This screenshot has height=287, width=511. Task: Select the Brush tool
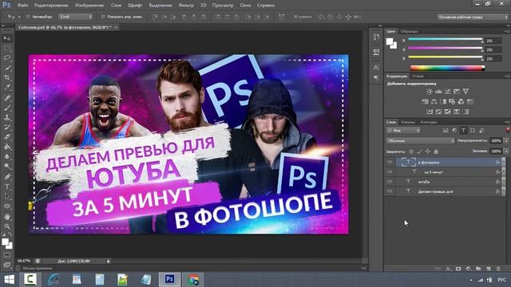(7, 108)
